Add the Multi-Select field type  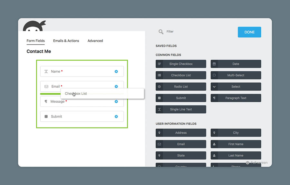point(236,75)
